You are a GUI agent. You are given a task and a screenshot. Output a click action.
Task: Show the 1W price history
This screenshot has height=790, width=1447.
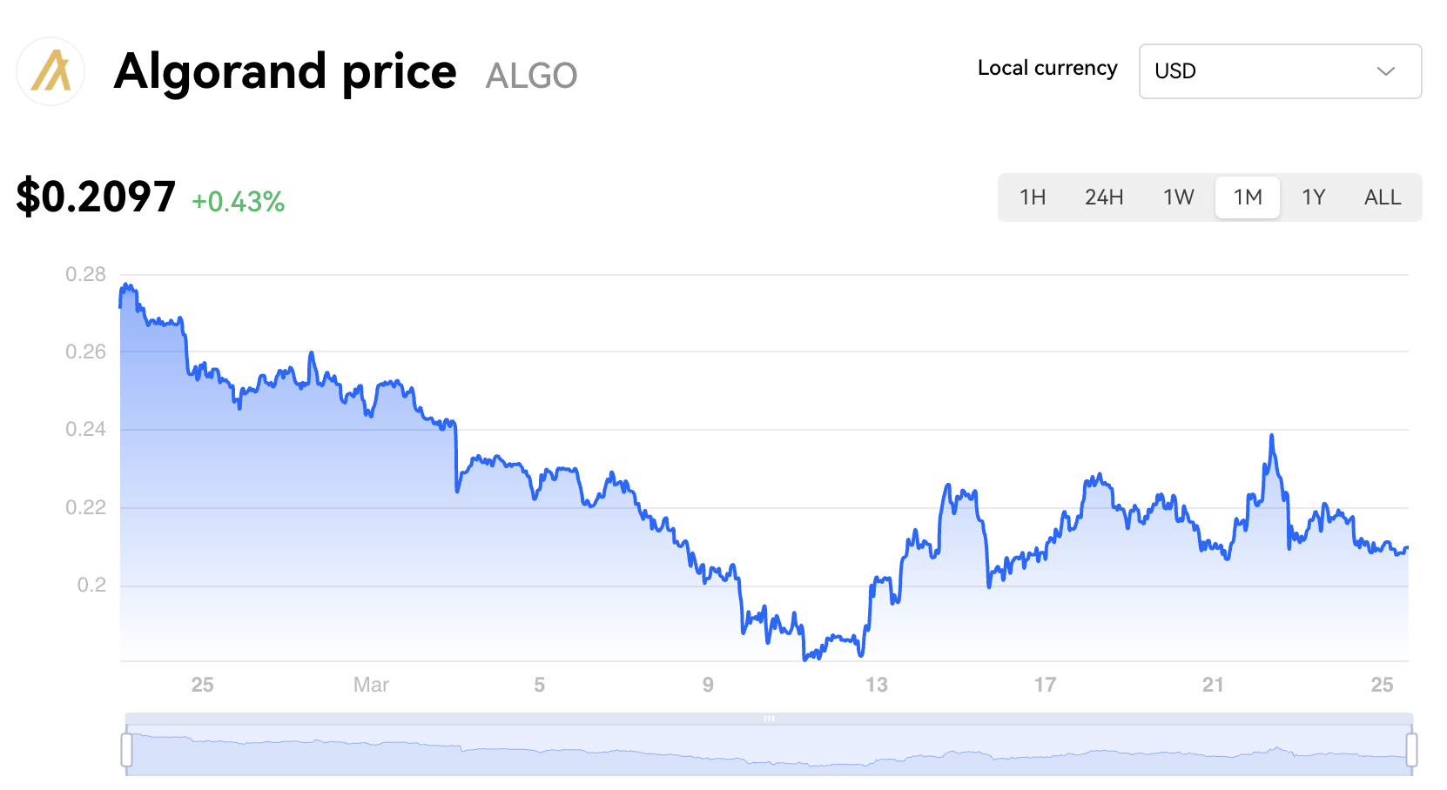click(x=1178, y=197)
